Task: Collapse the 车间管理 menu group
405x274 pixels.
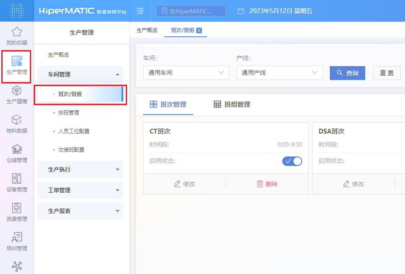Action: [80, 74]
